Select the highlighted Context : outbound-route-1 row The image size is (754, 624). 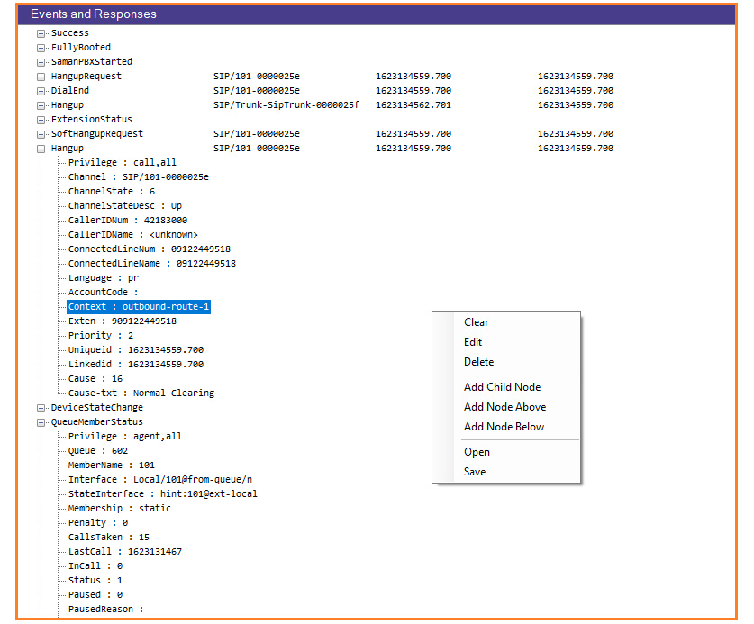(139, 307)
